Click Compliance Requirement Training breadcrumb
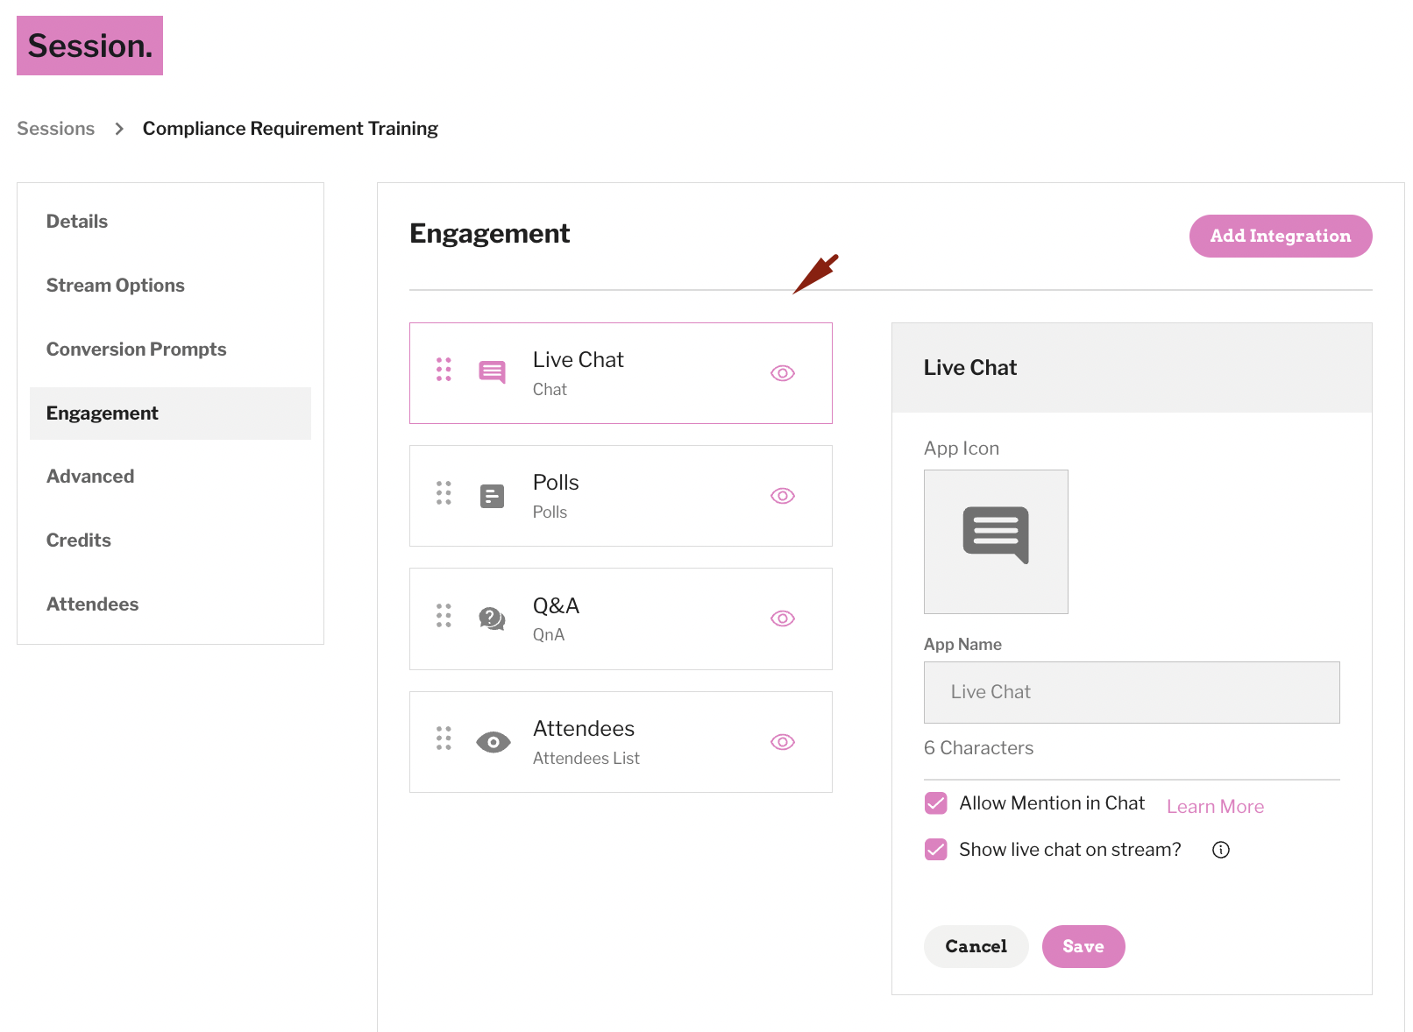 [290, 129]
